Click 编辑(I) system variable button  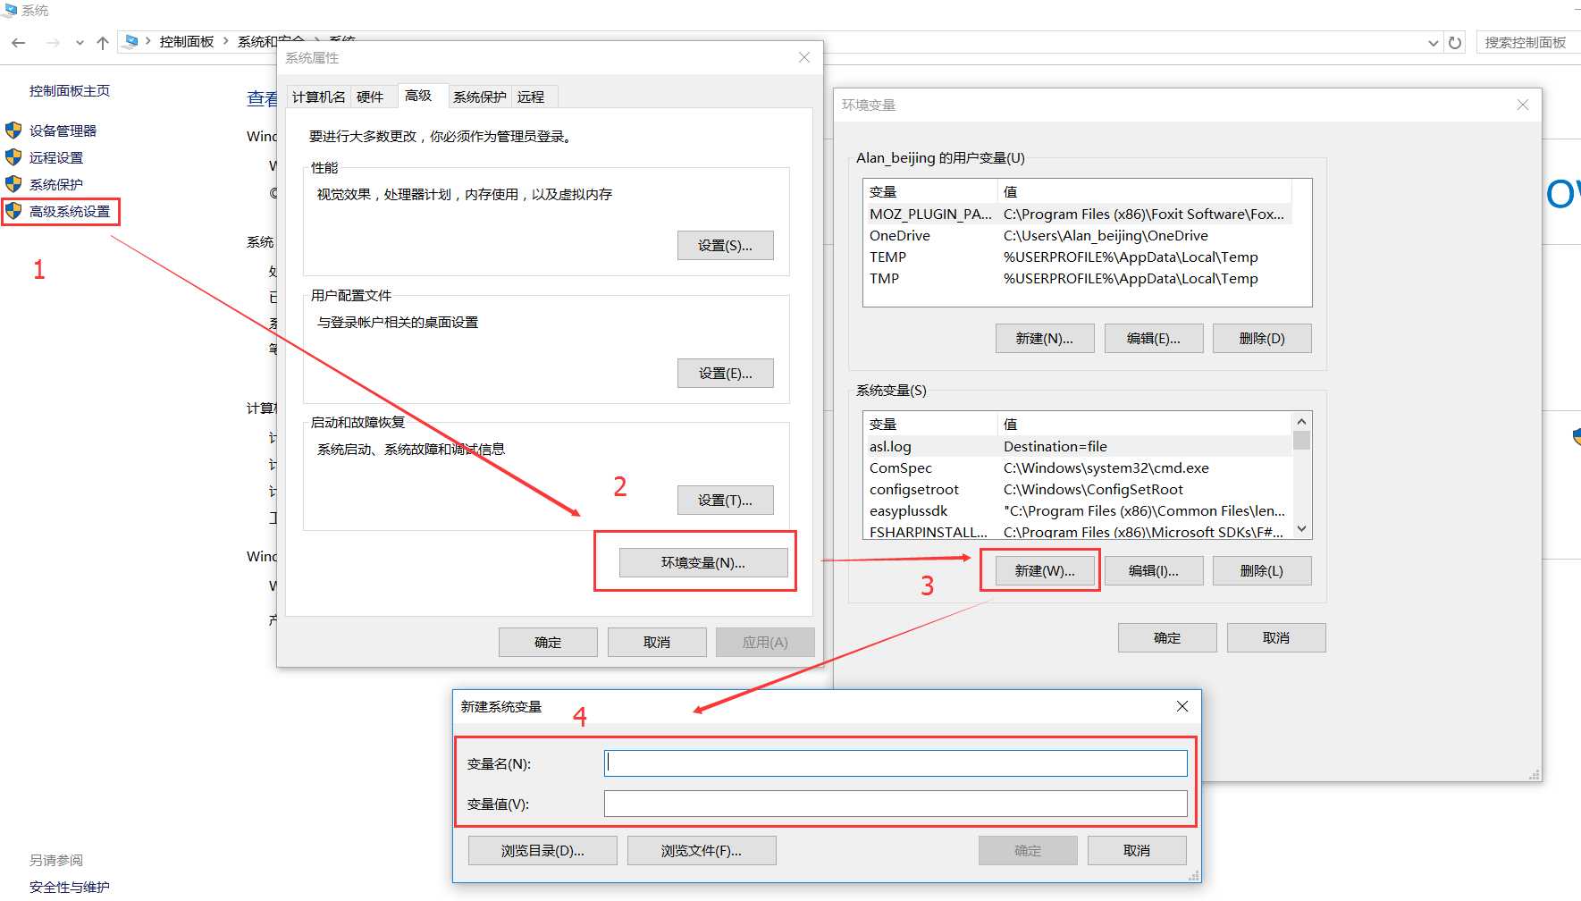(1154, 570)
